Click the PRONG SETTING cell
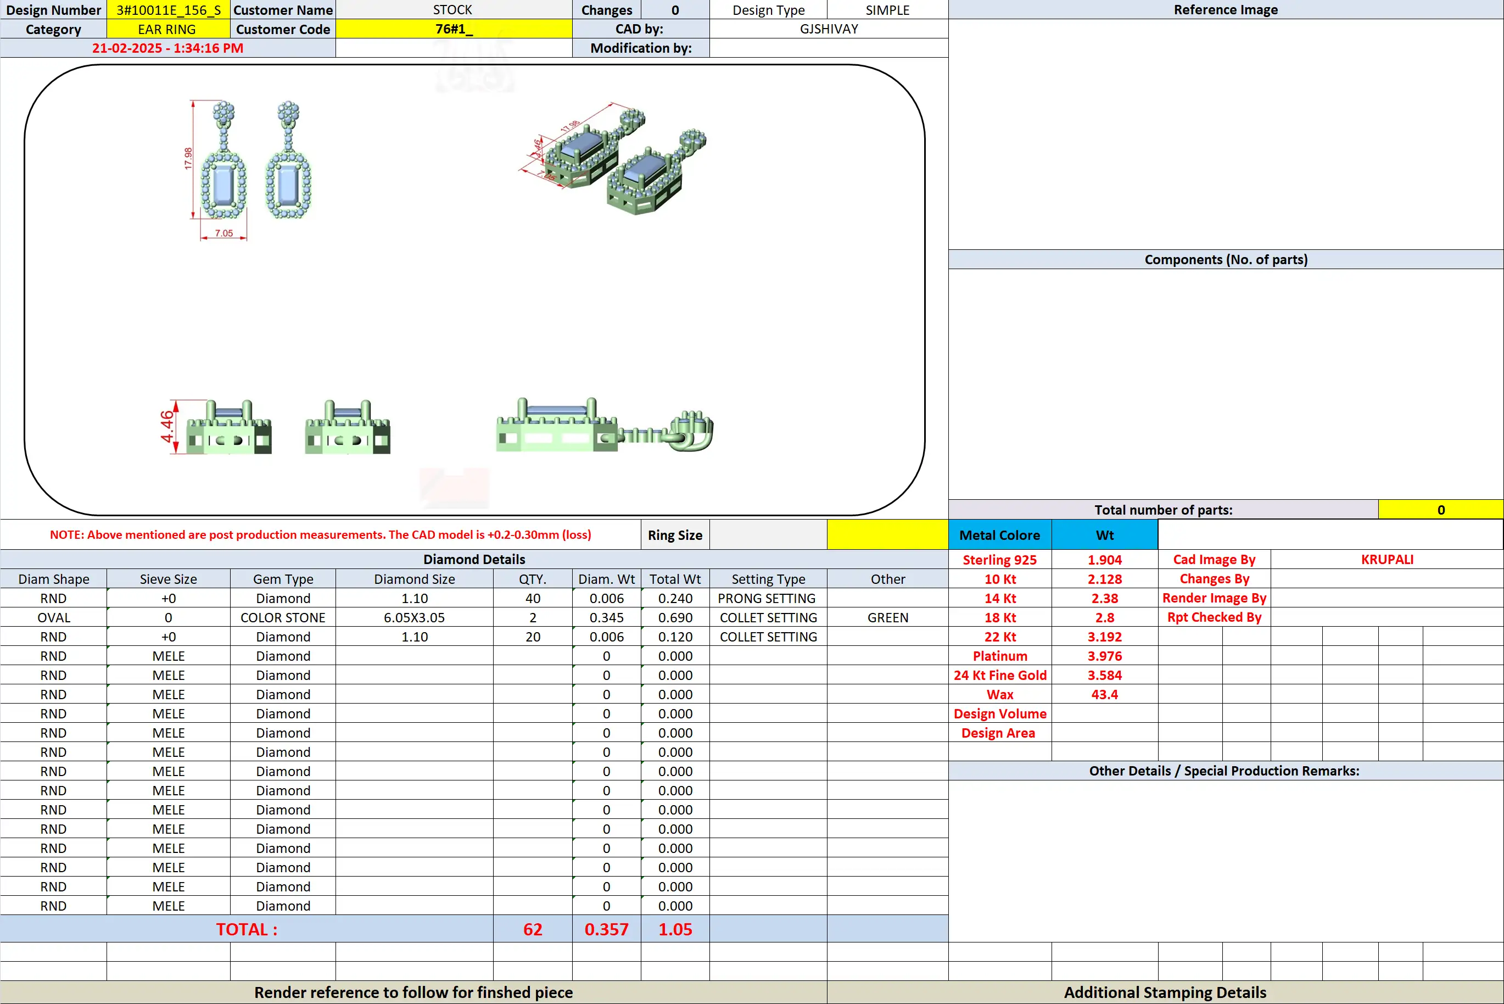This screenshot has width=1504, height=1004. [x=768, y=598]
